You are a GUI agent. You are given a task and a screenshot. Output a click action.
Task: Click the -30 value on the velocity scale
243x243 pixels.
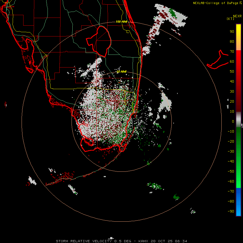pyautogui.click(x=231, y=151)
